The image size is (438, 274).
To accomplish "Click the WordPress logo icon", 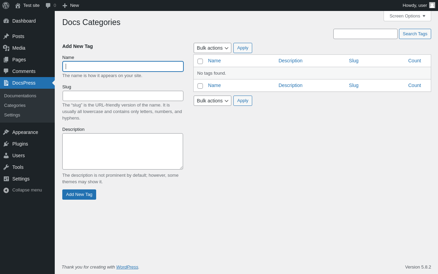I will 6,5.
